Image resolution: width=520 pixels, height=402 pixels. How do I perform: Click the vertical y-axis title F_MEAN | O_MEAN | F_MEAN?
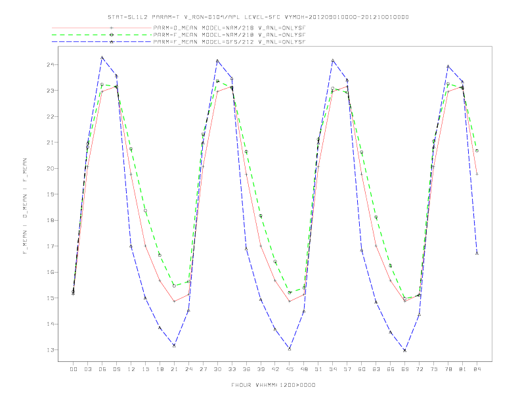coord(25,206)
